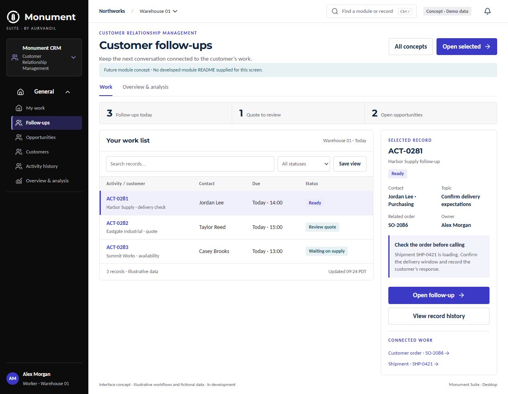Click Updated 09:24 PDT text
The image size is (508, 394).
tap(347, 272)
